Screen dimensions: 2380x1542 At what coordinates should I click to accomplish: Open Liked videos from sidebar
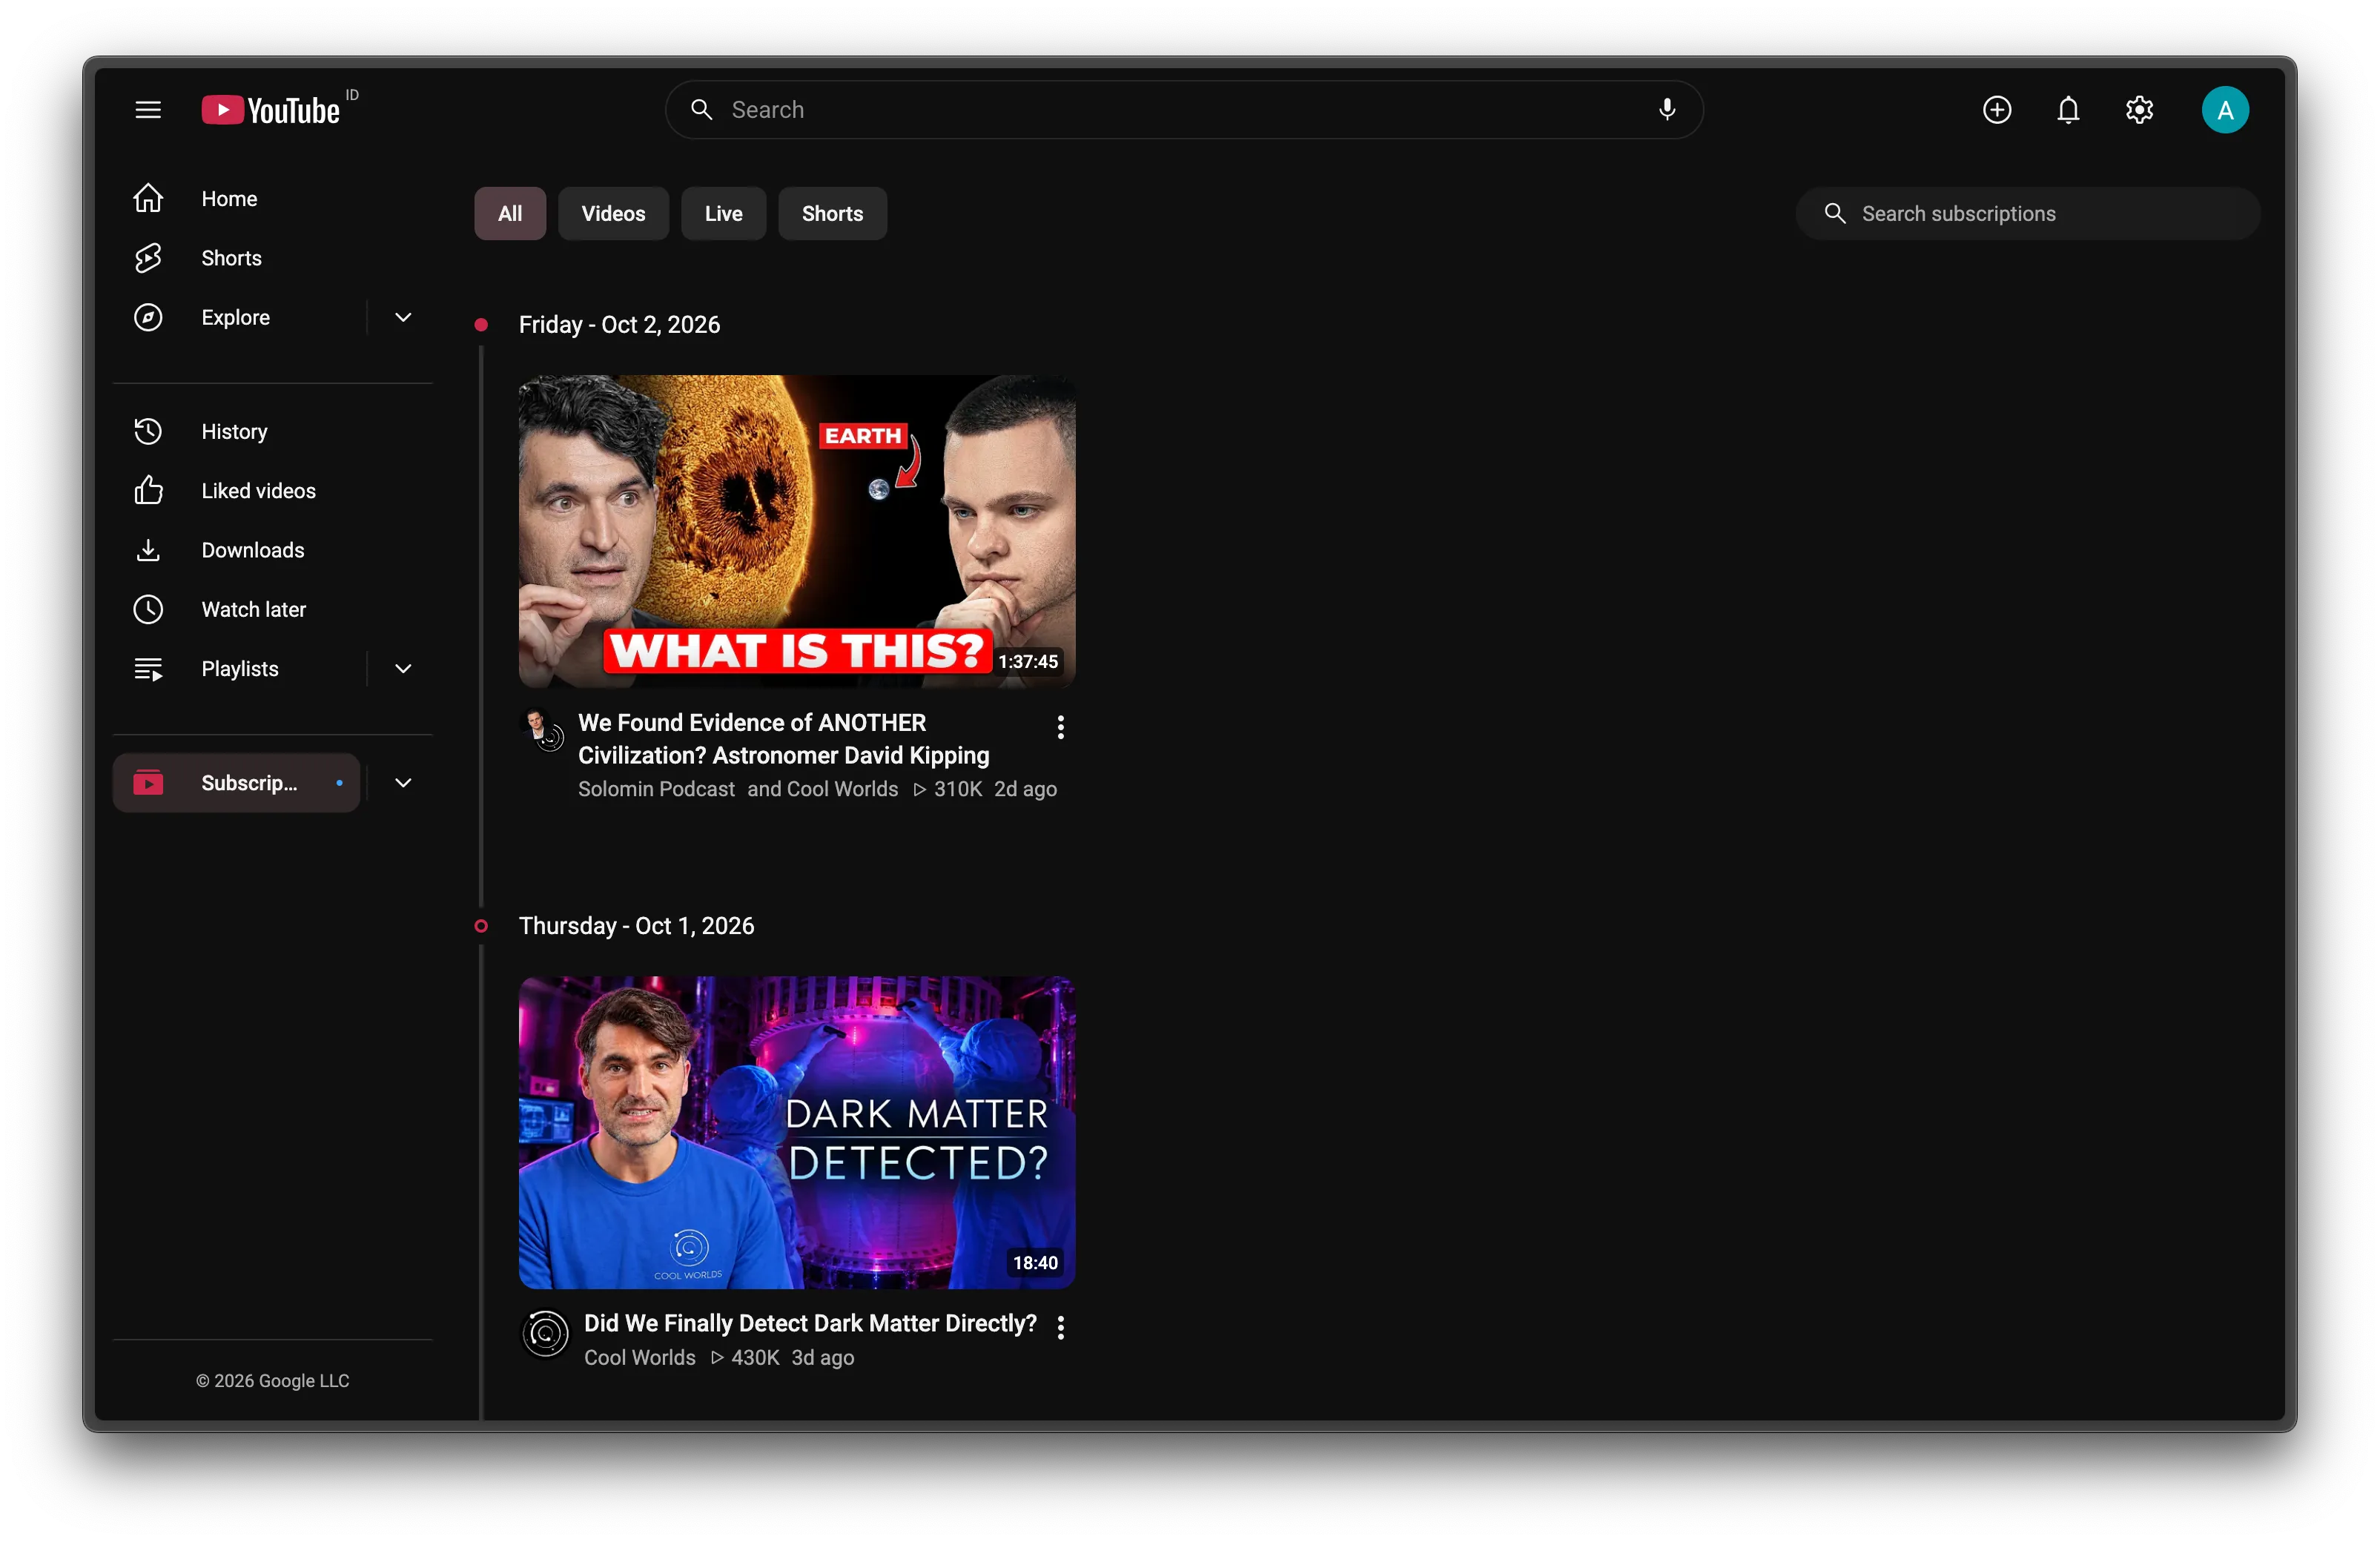tap(258, 490)
